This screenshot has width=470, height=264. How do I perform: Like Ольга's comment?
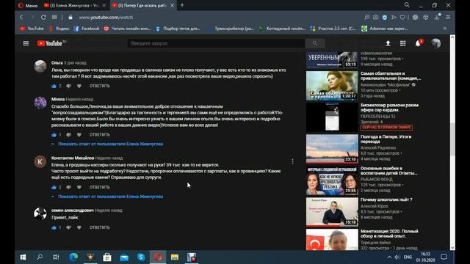54,86
